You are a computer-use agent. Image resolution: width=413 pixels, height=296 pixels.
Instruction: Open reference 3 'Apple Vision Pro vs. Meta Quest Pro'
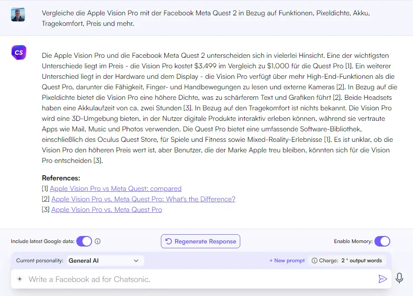tap(107, 210)
